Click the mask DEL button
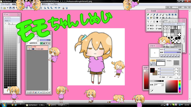Image resolution: width=191 pixels, height=107 pixels. (x=161, y=60)
